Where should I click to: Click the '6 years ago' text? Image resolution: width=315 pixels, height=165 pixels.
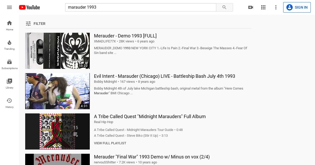146,41
